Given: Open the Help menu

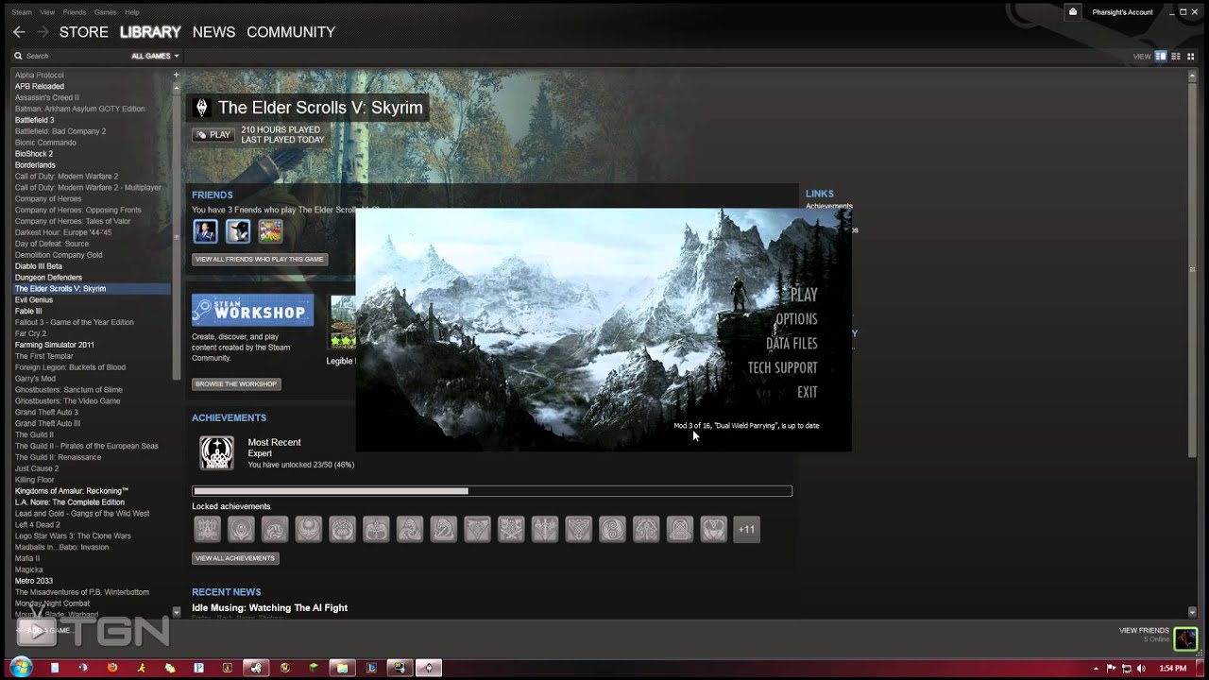Looking at the screenshot, I should pos(132,12).
